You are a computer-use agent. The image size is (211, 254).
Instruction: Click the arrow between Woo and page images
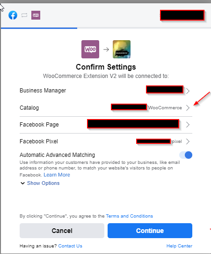coord(106,49)
